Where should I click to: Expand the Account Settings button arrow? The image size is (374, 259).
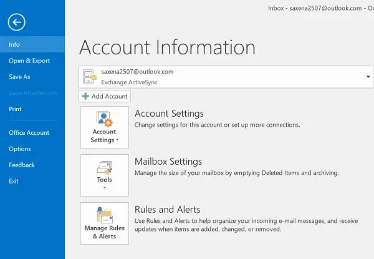tap(117, 140)
